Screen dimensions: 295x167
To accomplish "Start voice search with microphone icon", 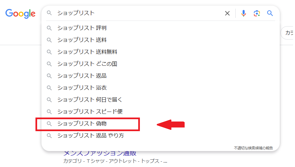I will coord(244,13).
